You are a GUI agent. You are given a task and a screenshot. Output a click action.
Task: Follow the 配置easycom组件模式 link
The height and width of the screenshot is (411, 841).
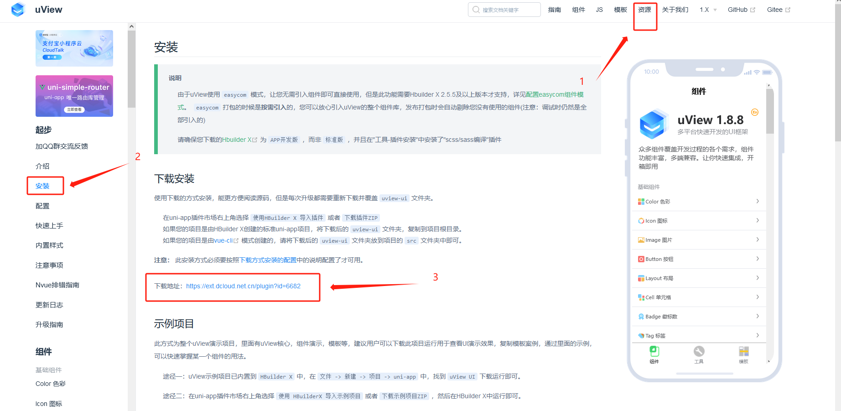coord(555,94)
